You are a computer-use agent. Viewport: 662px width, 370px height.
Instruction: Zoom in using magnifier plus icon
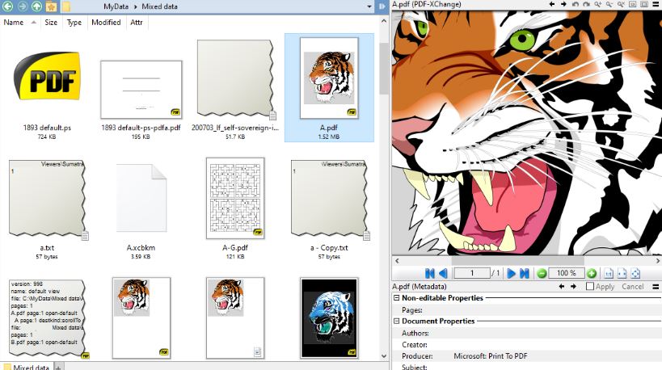(598, 4)
